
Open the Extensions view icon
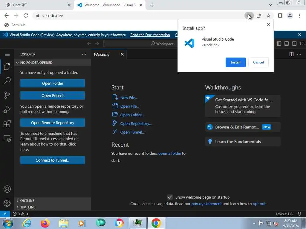pyautogui.click(x=7, y=124)
